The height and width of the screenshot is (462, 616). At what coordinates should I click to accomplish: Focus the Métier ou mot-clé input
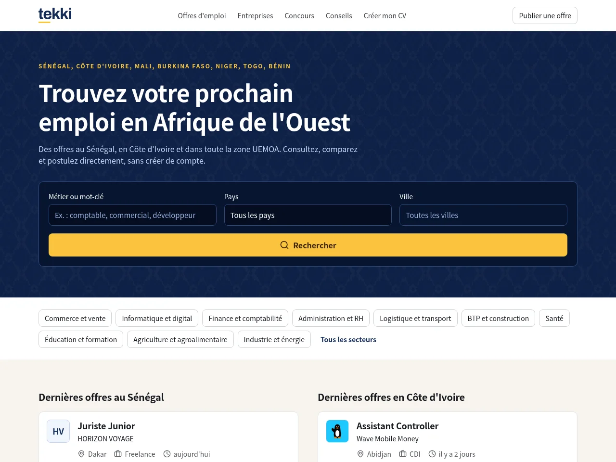click(x=132, y=215)
